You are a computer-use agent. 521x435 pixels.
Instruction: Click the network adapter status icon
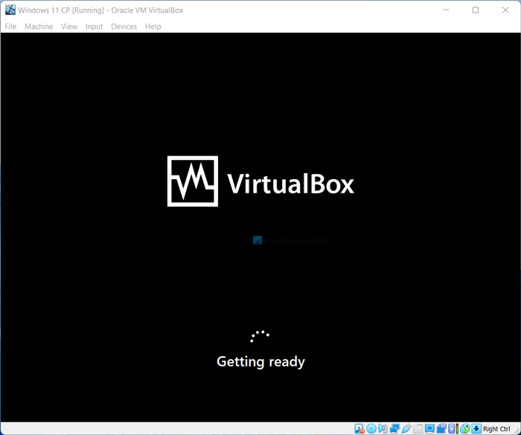tap(394, 429)
